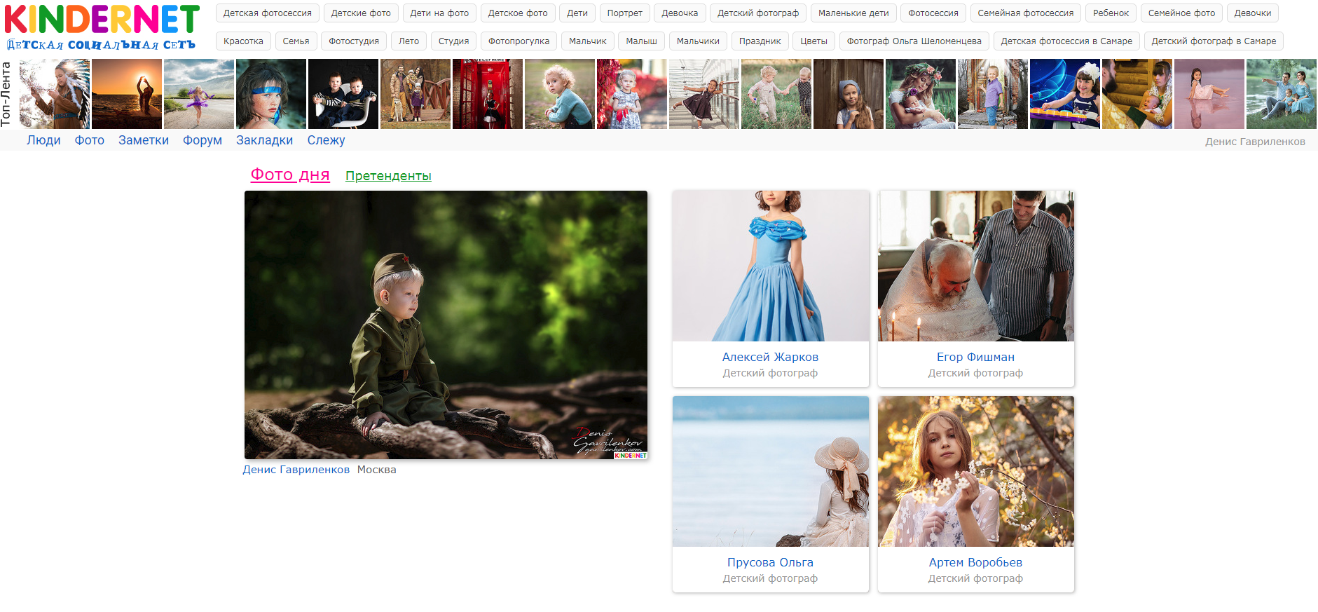The image size is (1318, 612).
Task: Choose the Детский фотограф в Самаре tag
Action: 1214,41
